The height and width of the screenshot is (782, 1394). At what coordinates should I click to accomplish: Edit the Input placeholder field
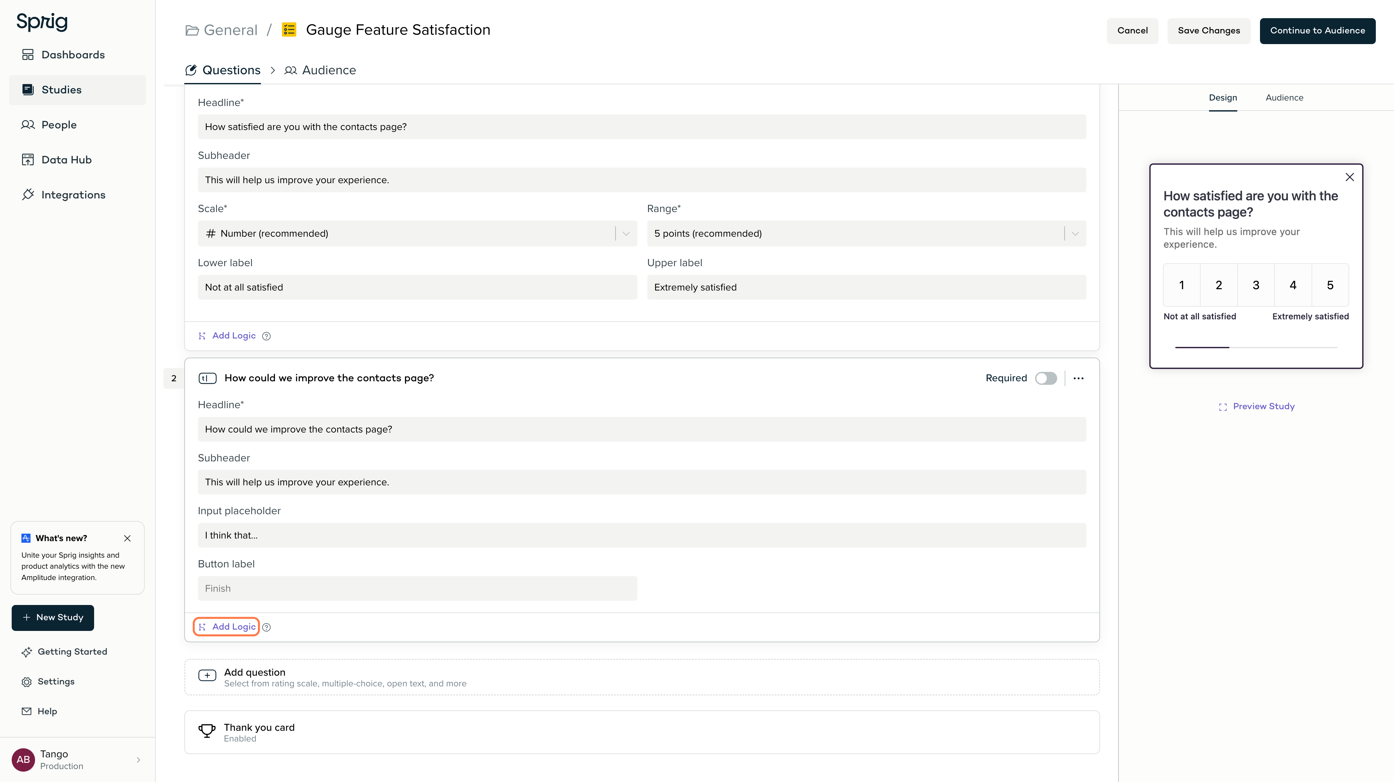[642, 535]
